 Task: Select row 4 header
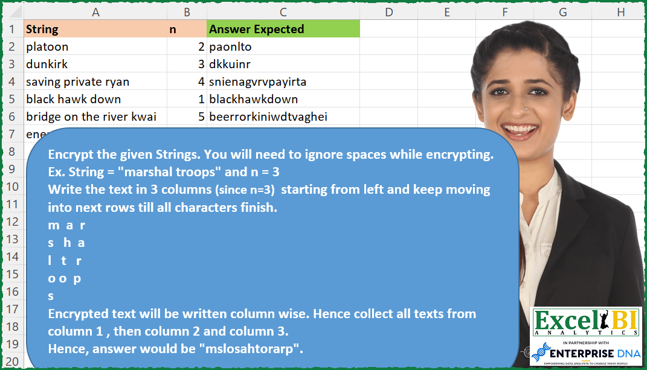pos(12,81)
